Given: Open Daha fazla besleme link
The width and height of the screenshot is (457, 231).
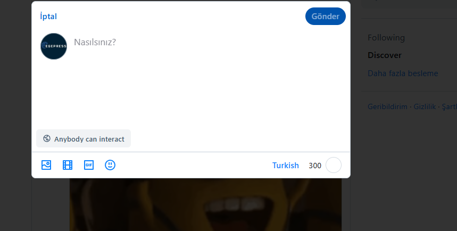Looking at the screenshot, I should pyautogui.click(x=403, y=73).
